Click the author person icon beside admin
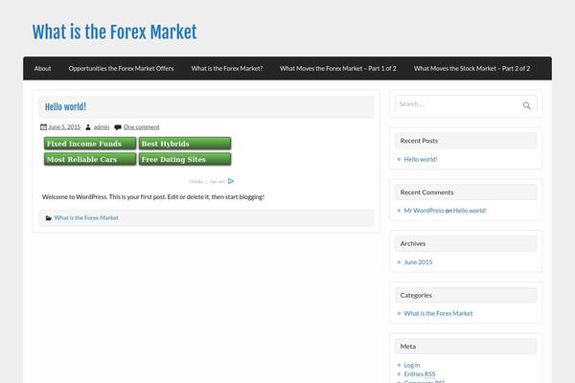Screen dimensions: 575x383 88,127
